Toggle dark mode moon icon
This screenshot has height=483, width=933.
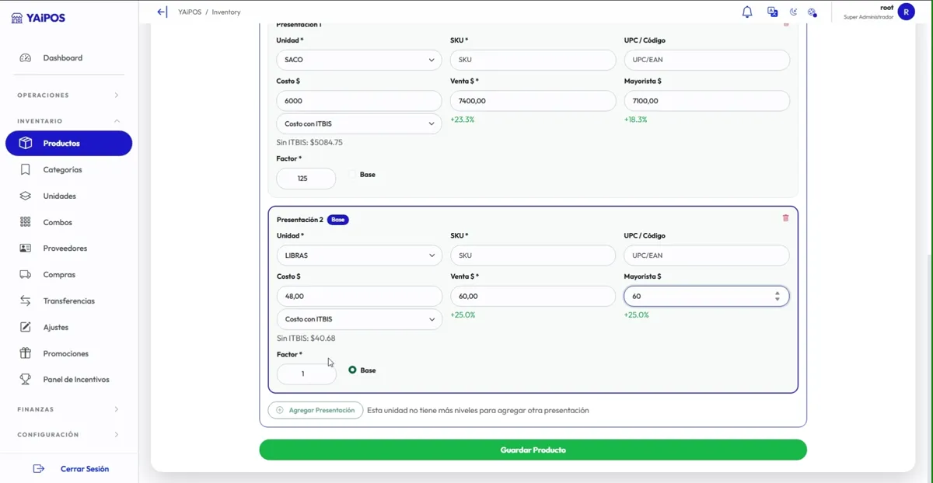click(793, 12)
